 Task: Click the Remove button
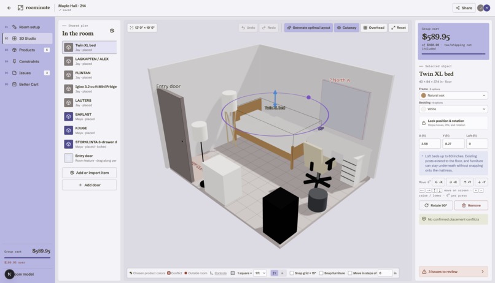click(471, 205)
